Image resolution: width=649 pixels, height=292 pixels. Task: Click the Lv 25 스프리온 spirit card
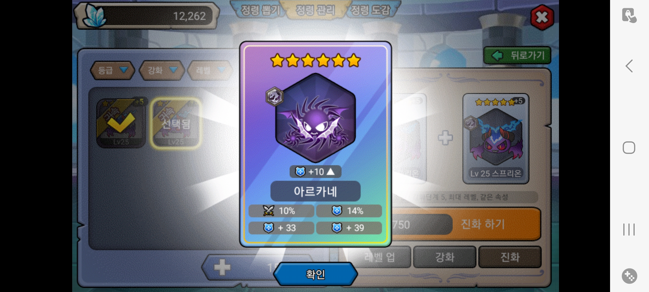(496, 138)
